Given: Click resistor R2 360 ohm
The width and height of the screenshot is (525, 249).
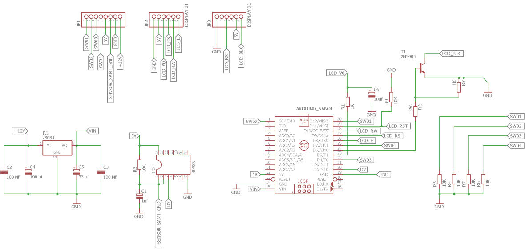Looking at the screenshot, I should pyautogui.click(x=416, y=111).
